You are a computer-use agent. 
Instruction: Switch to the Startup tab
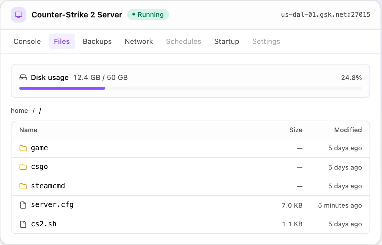click(227, 41)
